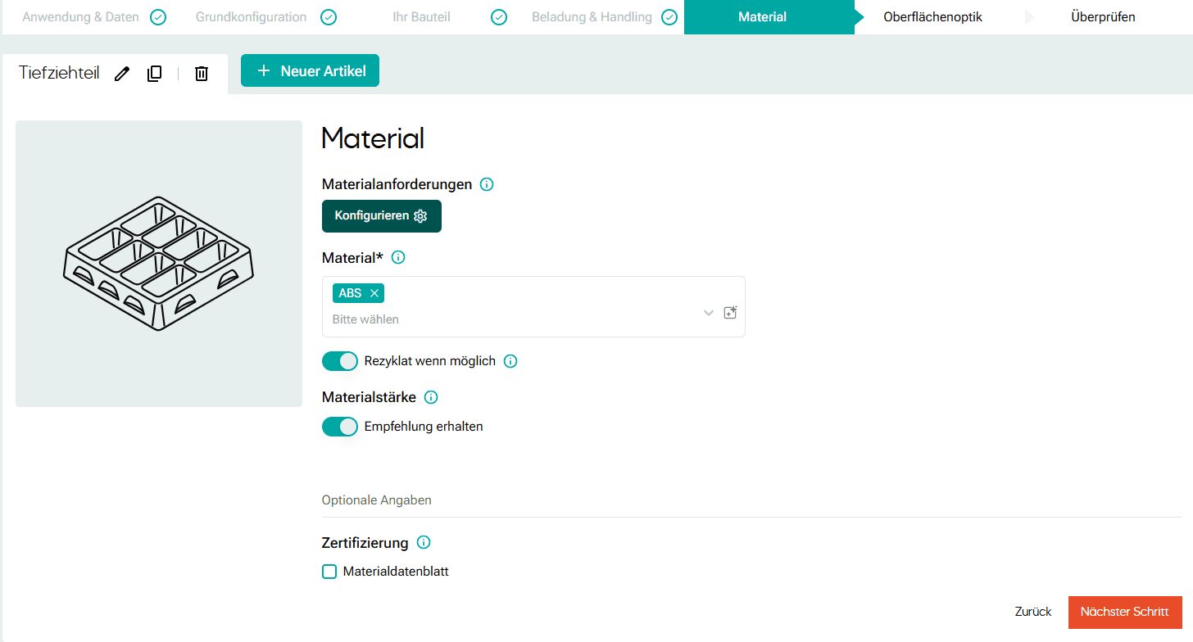Duplicate the Tiefziehteil article via copy icon
This screenshot has width=1193, height=642.
tap(154, 74)
